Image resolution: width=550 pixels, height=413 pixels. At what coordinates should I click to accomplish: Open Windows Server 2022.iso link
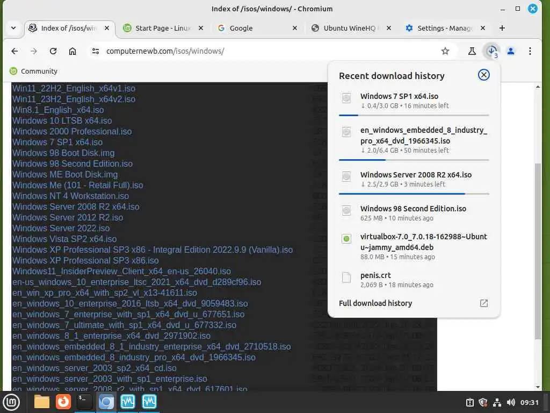click(x=61, y=228)
